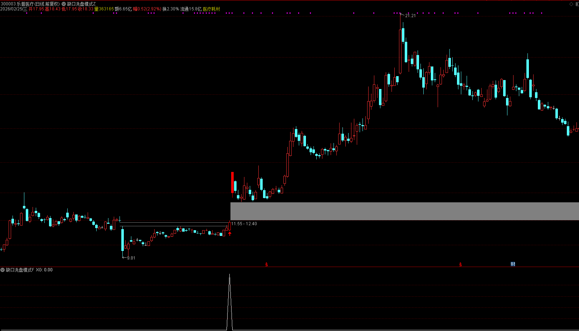The width and height of the screenshot is (579, 331).
Task: Click the volume value 量363165
Action: click(x=104, y=9)
